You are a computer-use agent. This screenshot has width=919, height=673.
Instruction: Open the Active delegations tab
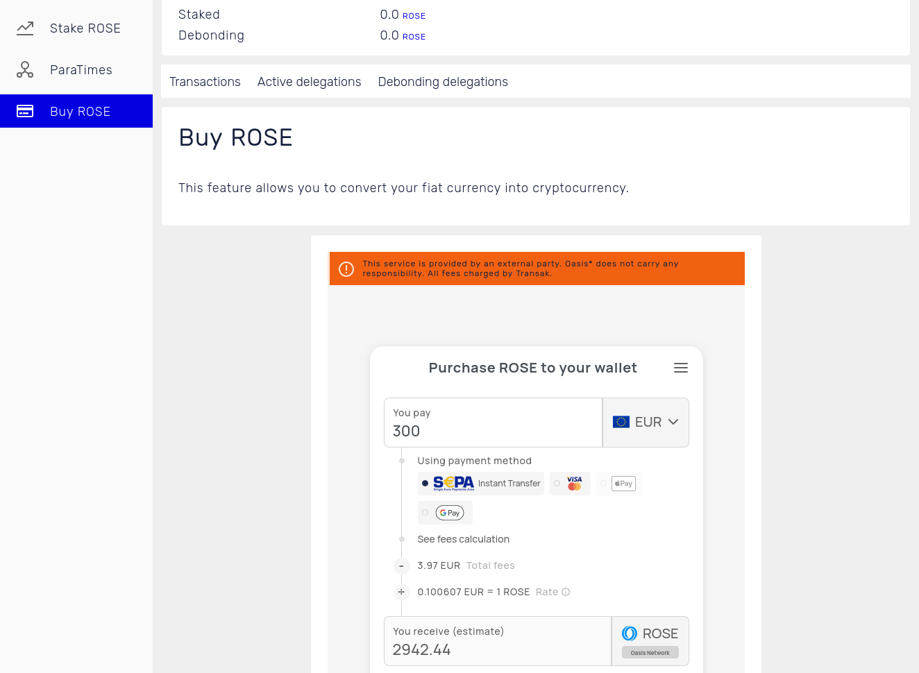tap(309, 82)
